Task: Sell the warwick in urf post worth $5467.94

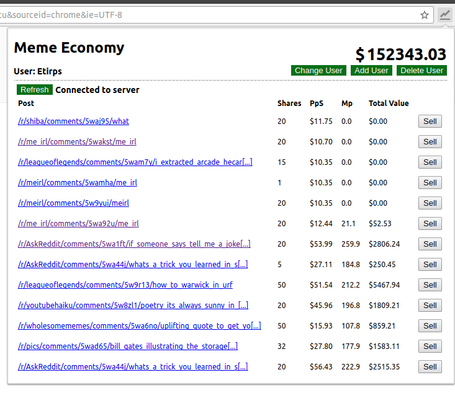Action: point(430,285)
